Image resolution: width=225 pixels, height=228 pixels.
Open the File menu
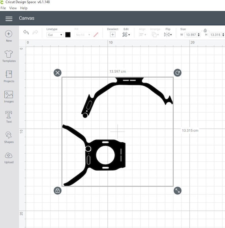pyautogui.click(x=3, y=8)
